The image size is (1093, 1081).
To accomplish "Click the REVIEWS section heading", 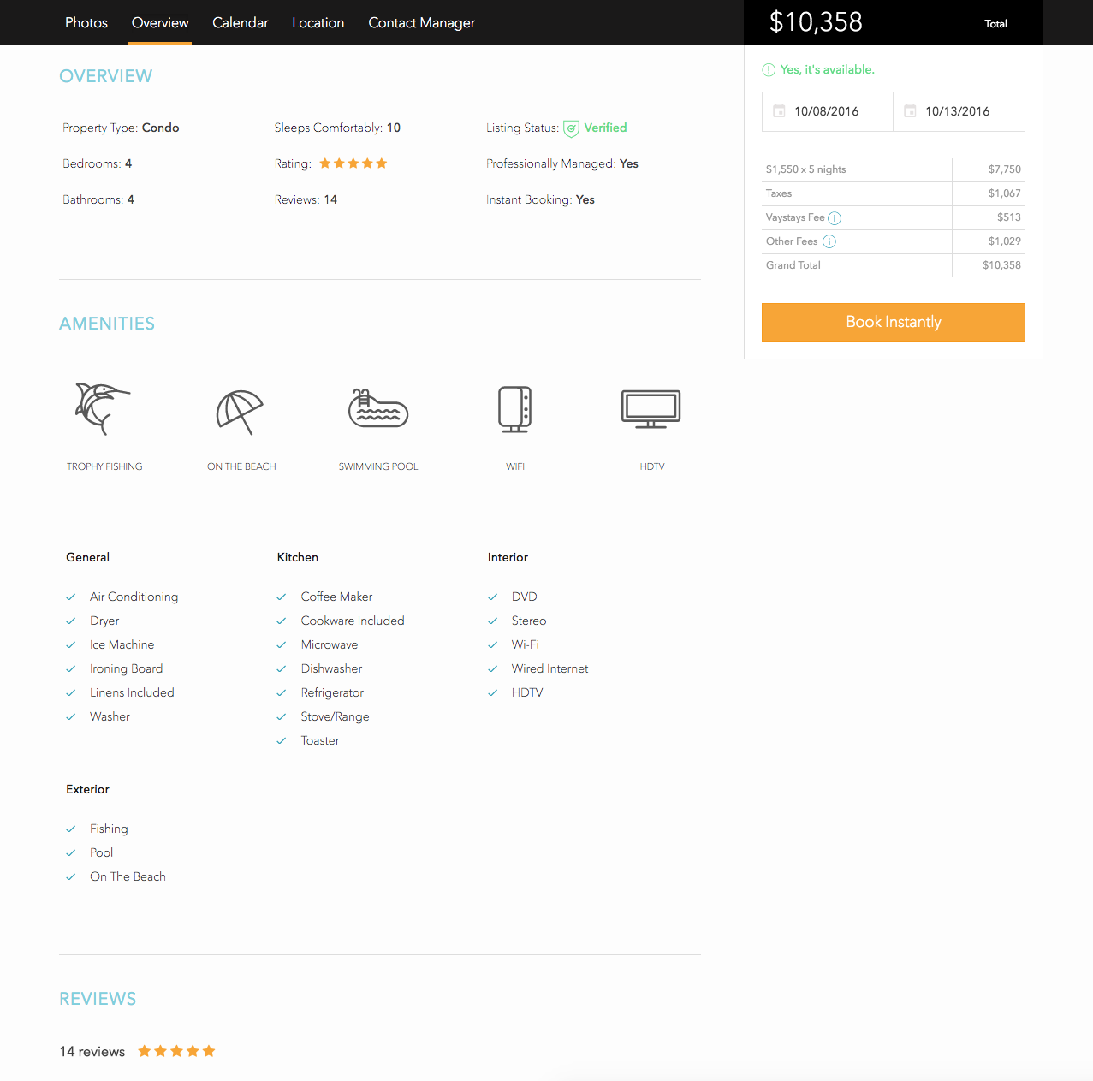I will (x=98, y=999).
